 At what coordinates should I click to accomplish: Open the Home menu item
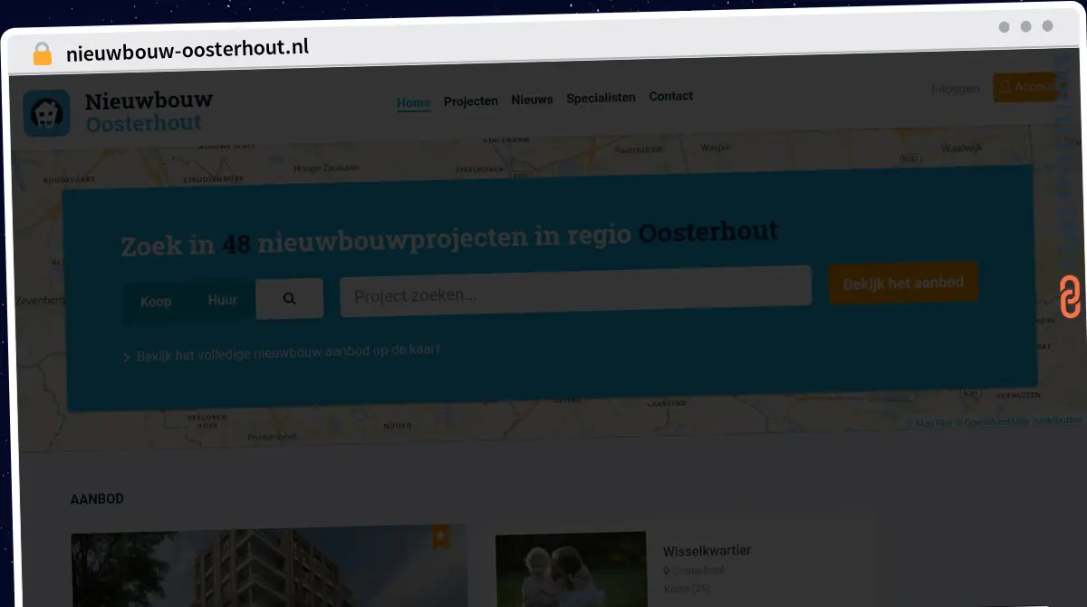[413, 102]
